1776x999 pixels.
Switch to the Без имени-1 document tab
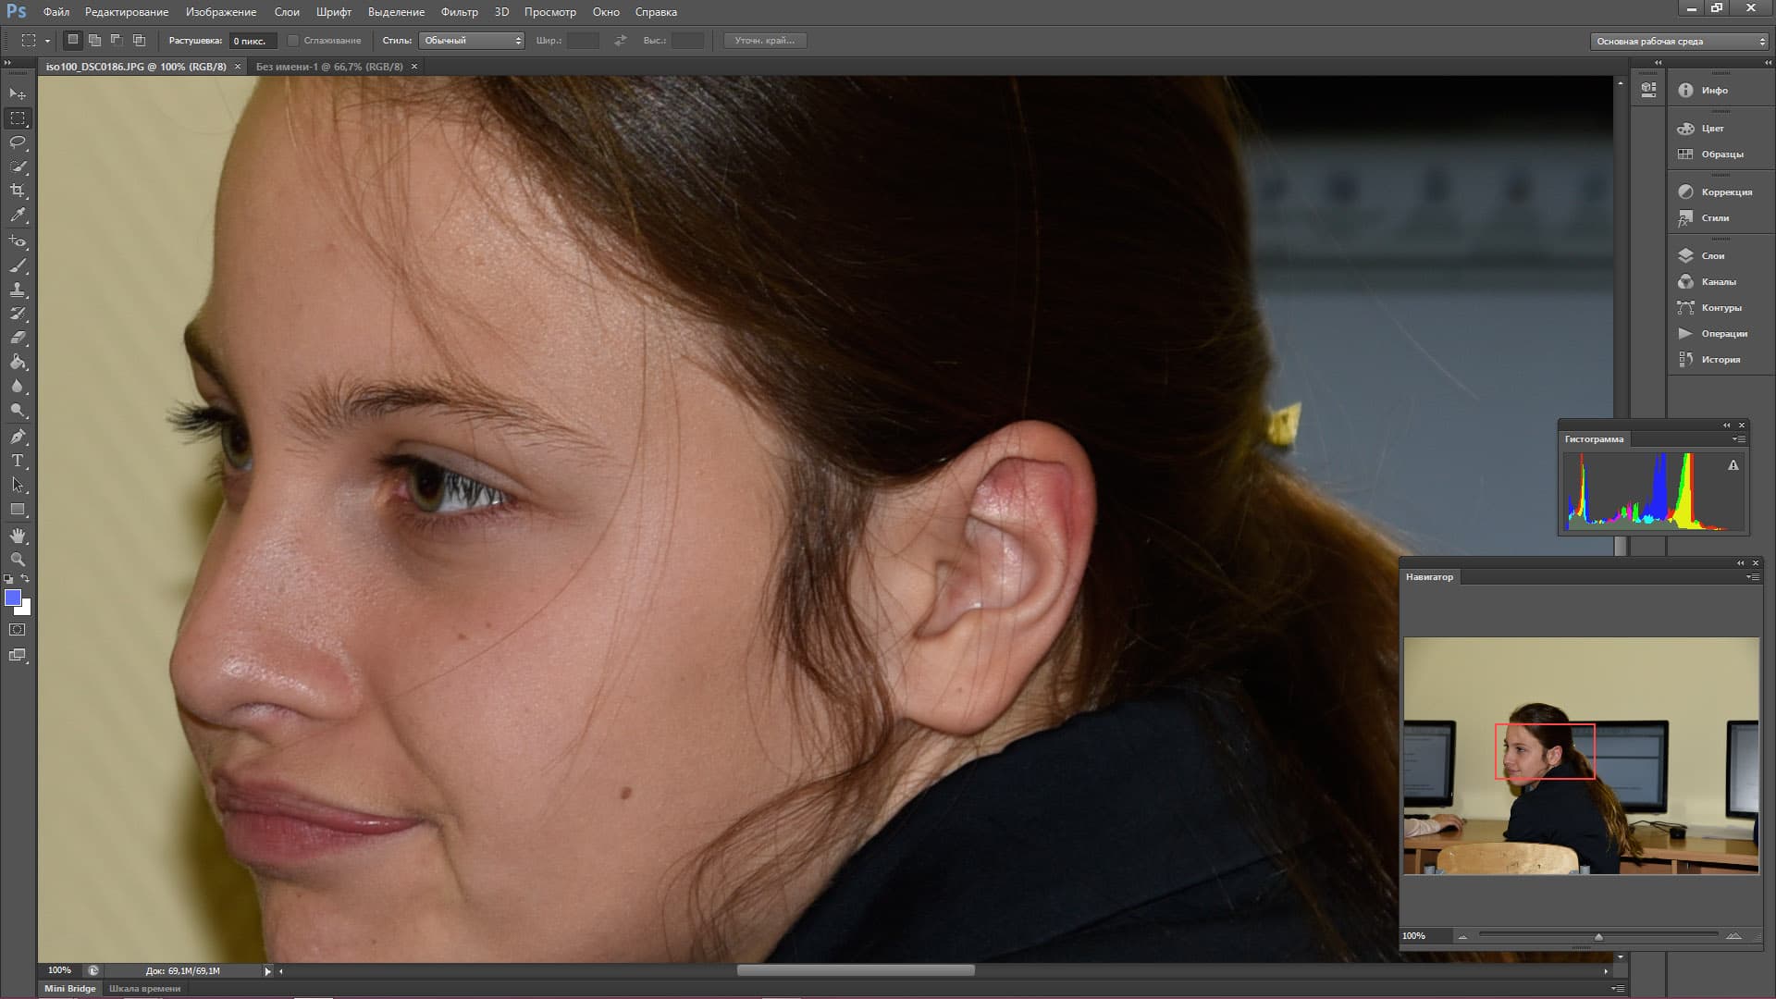point(329,67)
